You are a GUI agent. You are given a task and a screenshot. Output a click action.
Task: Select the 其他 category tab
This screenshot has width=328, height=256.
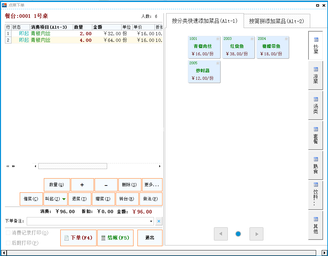coord(315,225)
